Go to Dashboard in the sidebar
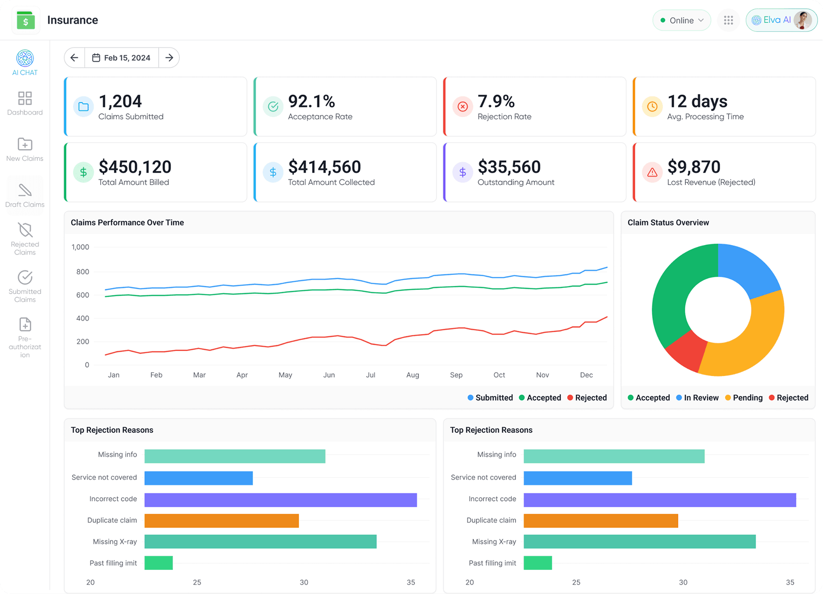 click(x=25, y=103)
